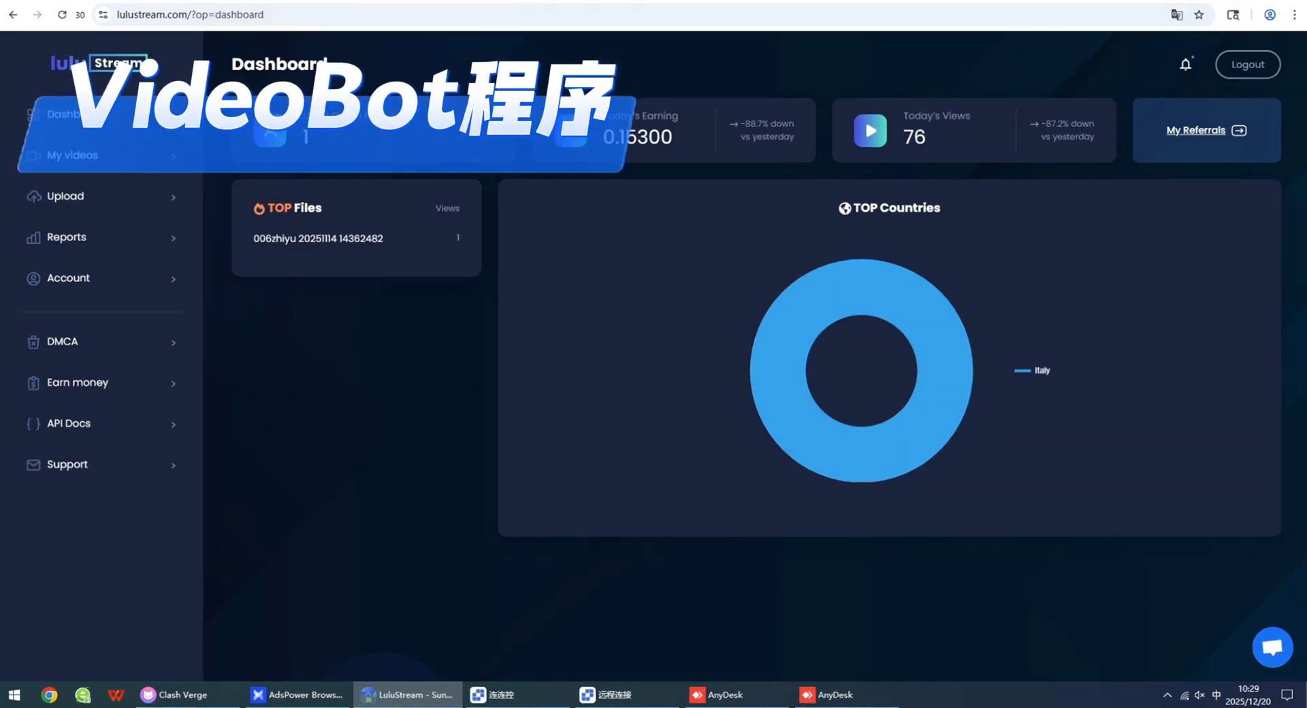Open the notification bell
Screen dimensions: 1307x708
point(1185,64)
